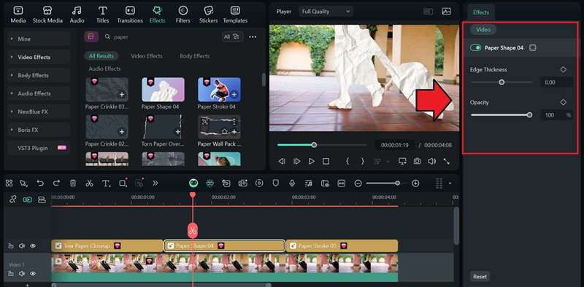This screenshot has width=584, height=287.
Task: Open the All filter dropdown
Action: click(x=231, y=36)
